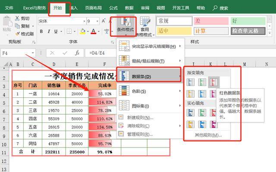Image resolution: width=276 pixels, height=172 pixels.
Task: Open Highlight Cells Rules (突出显示单元格规则)
Action: [x=151, y=46]
